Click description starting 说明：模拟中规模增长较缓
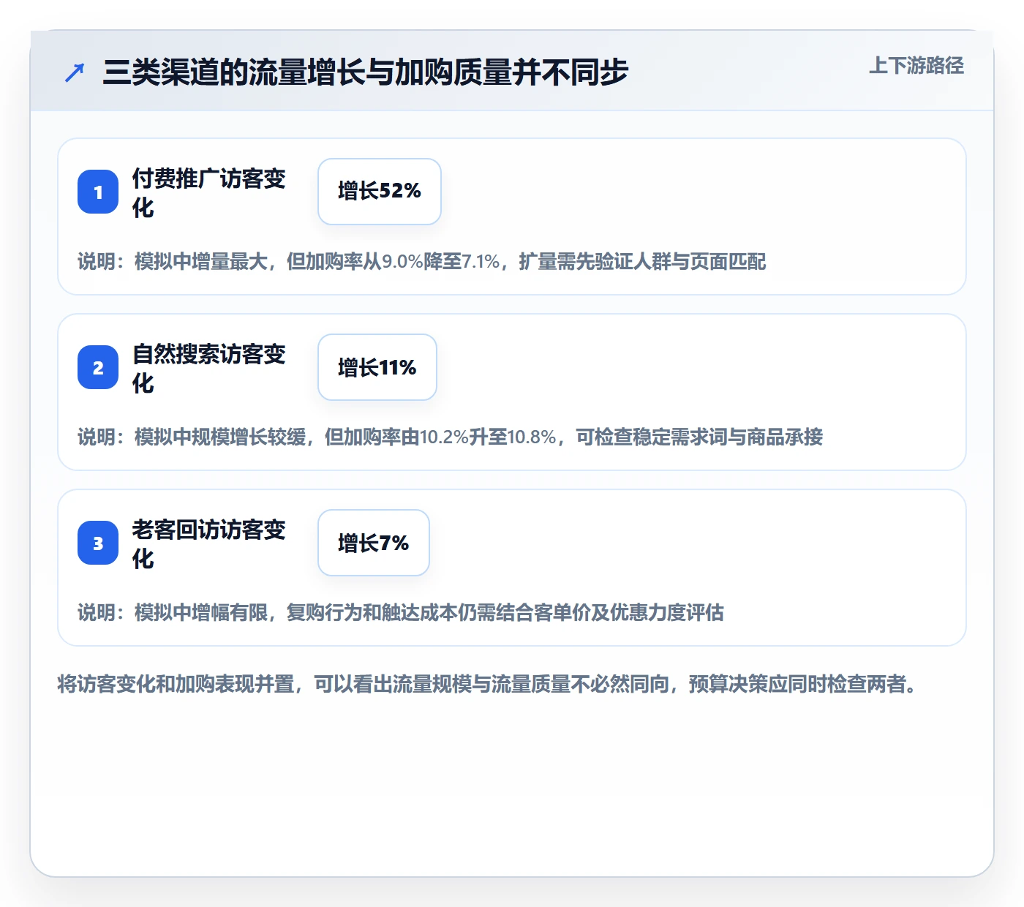The width and height of the screenshot is (1024, 907). pos(451,437)
